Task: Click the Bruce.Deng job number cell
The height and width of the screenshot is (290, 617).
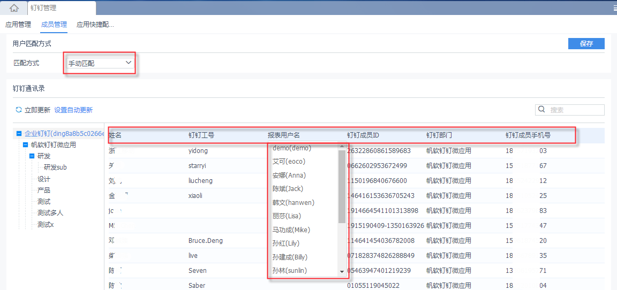Action: tap(206, 240)
